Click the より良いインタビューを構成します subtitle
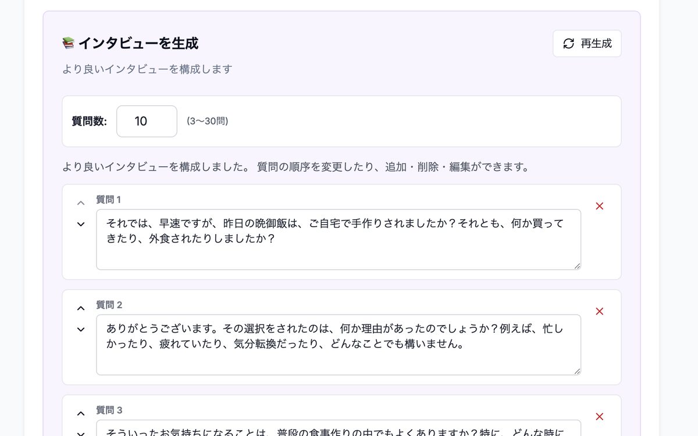 (147, 69)
